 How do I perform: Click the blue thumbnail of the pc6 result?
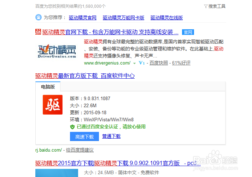[x=57, y=173]
